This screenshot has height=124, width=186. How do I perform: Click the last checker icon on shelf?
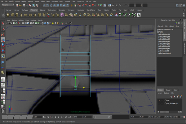point(139,15)
